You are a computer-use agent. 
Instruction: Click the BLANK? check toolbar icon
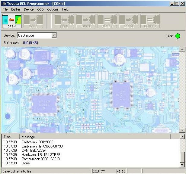(150, 21)
